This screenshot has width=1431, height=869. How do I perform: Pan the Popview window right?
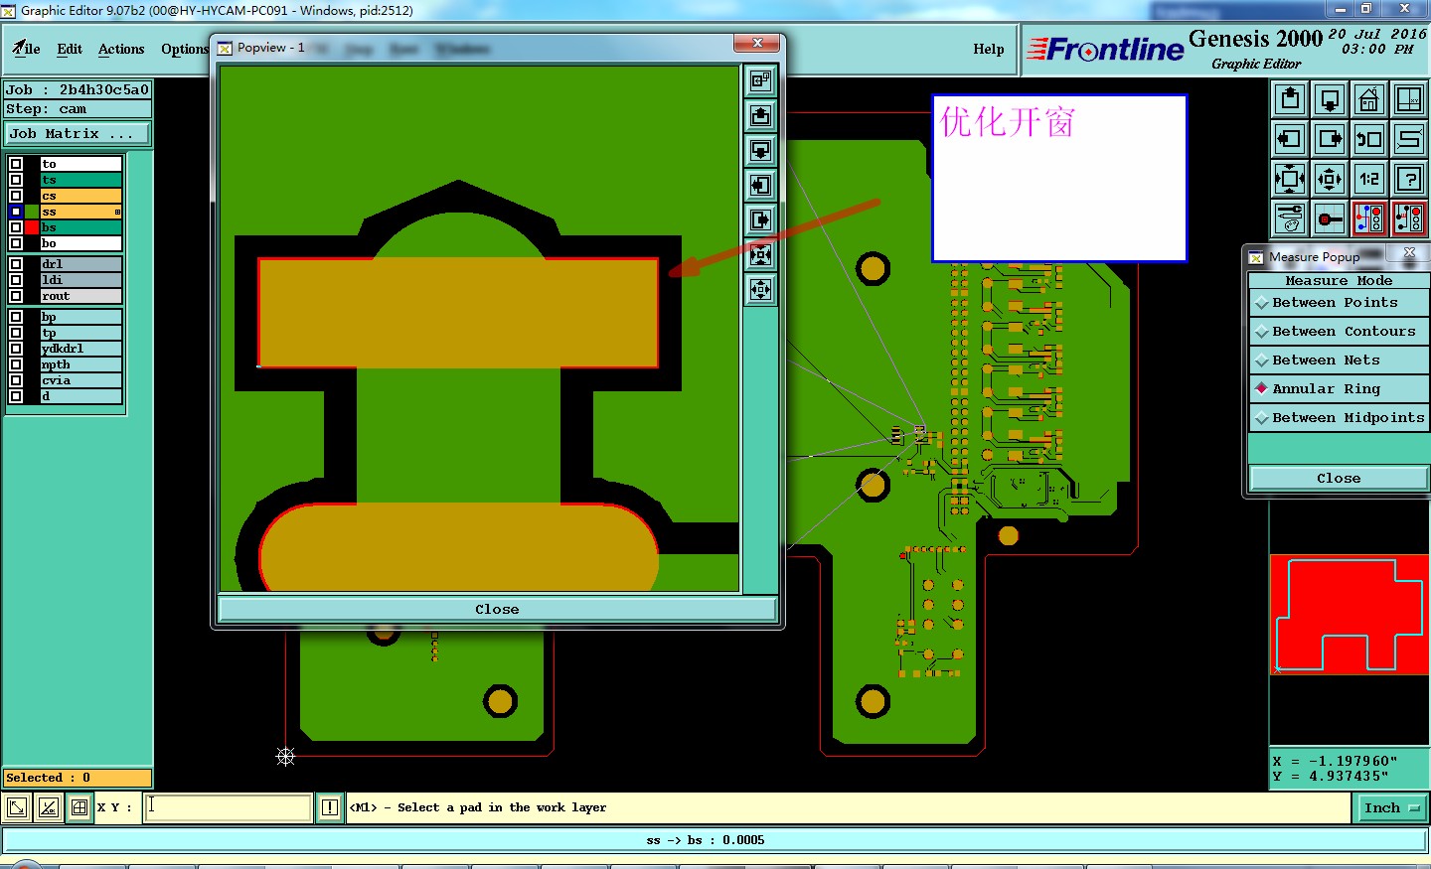(760, 220)
